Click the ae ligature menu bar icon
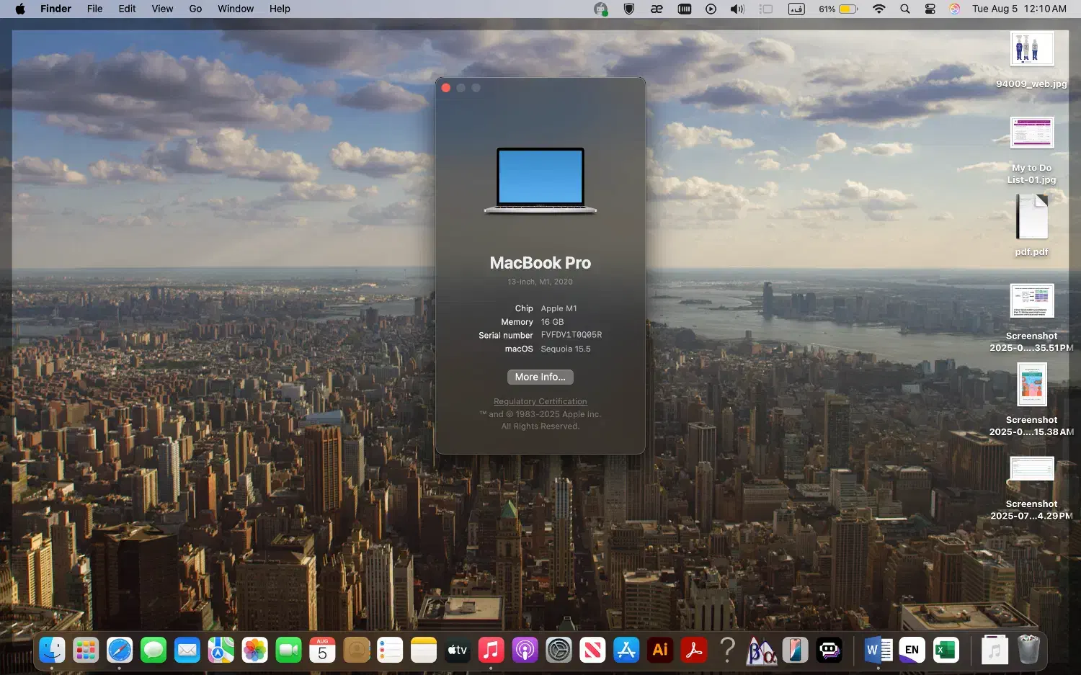This screenshot has width=1081, height=675. pyautogui.click(x=657, y=9)
